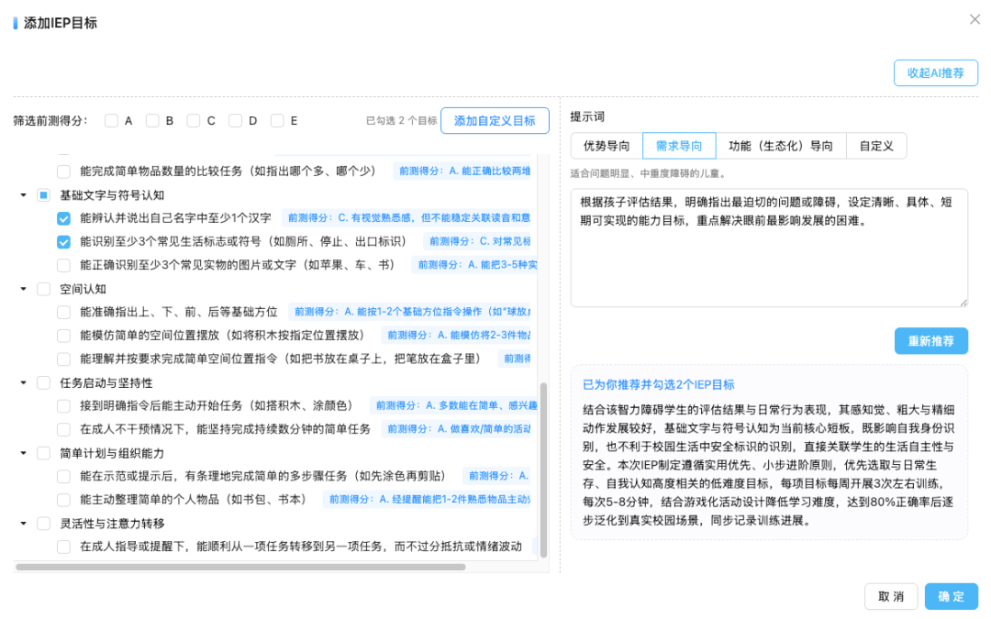Viewport: 991px width, 619px height.
Task: Tick the score filter checkbox C
Action: 194,121
